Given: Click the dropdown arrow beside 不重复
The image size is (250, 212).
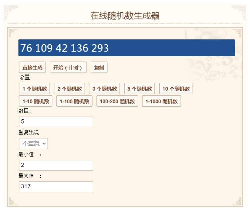Looking at the screenshot, I should (x=44, y=144).
